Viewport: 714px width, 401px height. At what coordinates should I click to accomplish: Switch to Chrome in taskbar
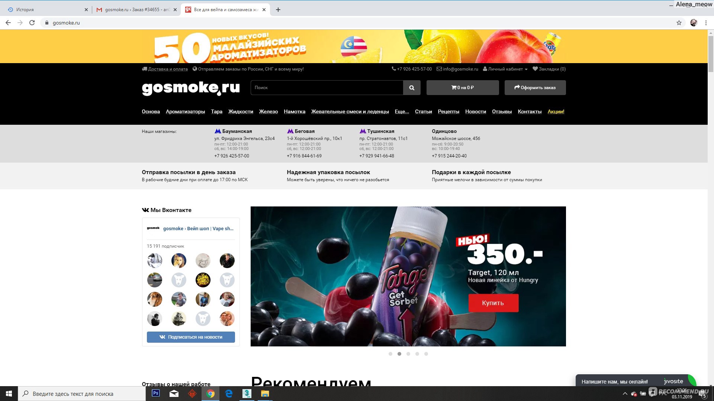coord(210,394)
